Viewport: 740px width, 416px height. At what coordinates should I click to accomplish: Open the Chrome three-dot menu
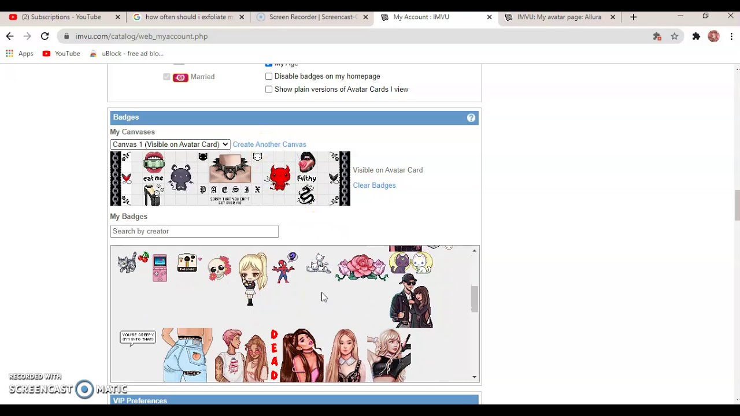pos(731,36)
